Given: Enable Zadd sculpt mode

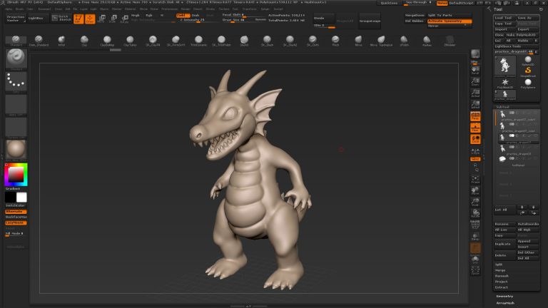Looking at the screenshot, I should 183,16.
